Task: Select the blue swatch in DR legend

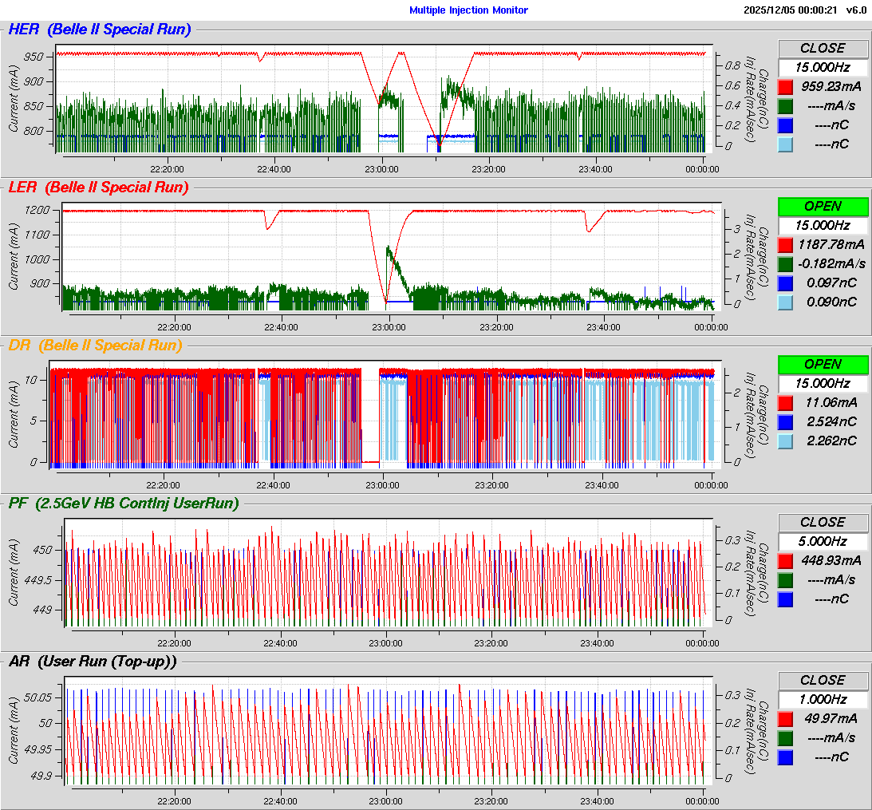Action: click(785, 422)
